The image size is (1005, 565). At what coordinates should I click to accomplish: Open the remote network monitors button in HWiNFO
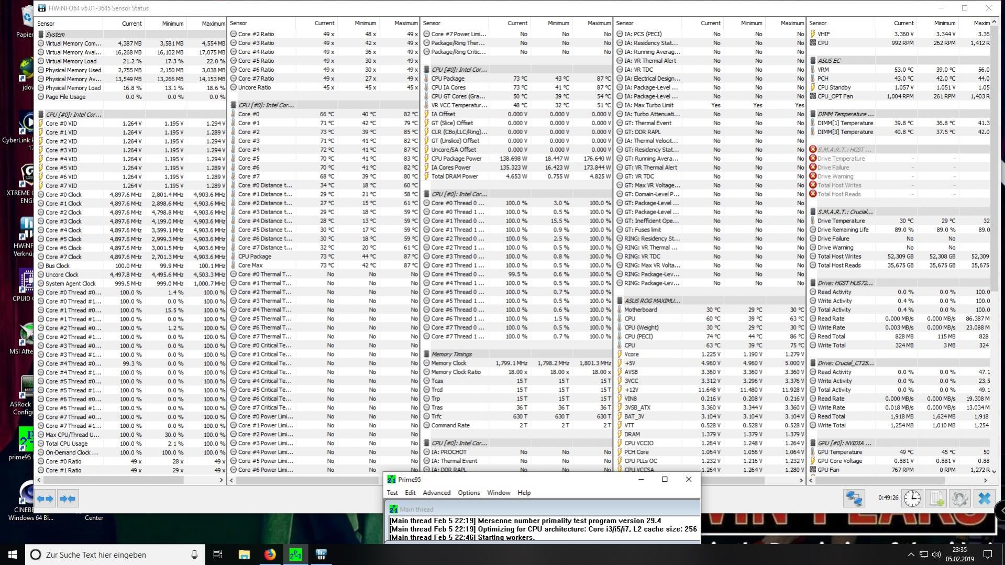click(854, 498)
